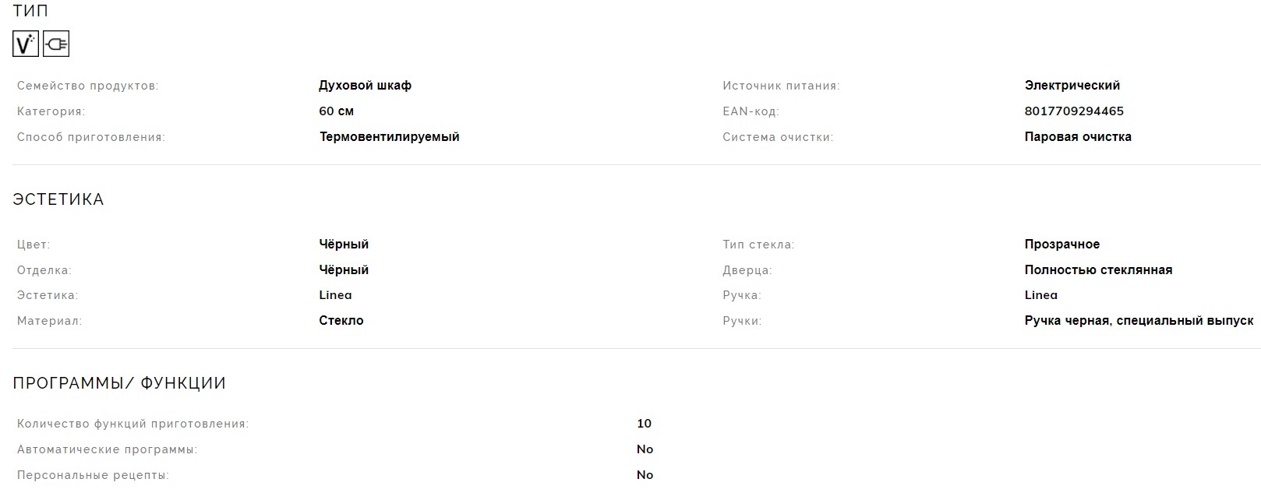Image resolution: width=1261 pixels, height=500 pixels.
Task: Click the ЭСТЕТИКА section heading
Action: [x=58, y=199]
